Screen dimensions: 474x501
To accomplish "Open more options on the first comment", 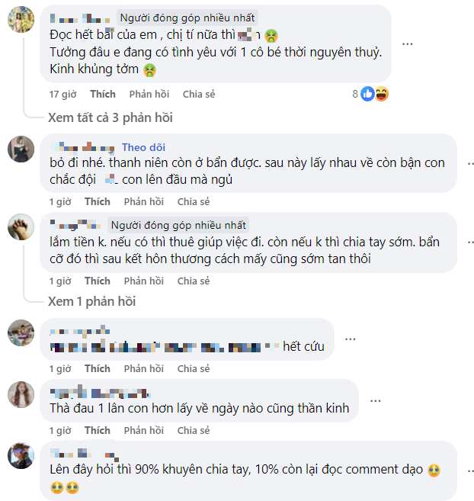I will pos(408,43).
